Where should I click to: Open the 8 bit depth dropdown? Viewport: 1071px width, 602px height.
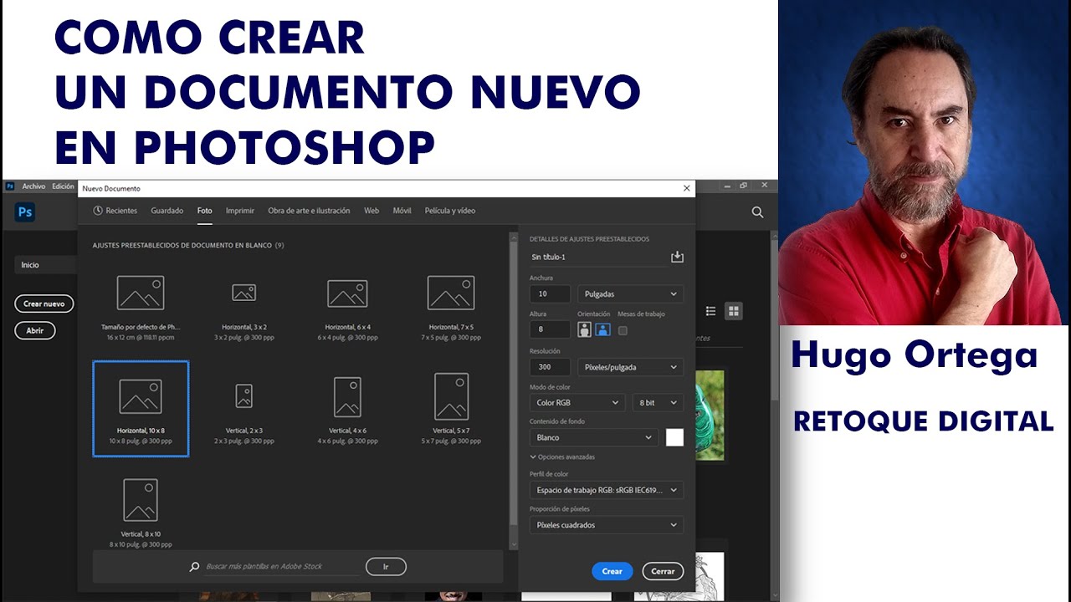coord(658,403)
